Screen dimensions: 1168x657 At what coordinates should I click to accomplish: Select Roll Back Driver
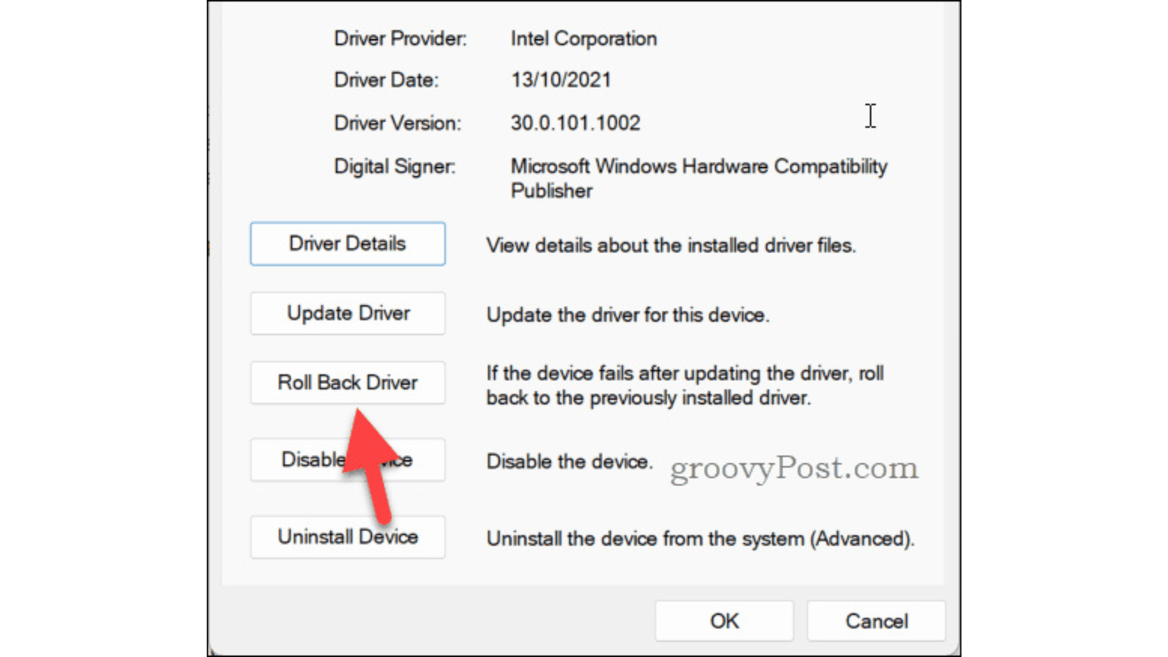(347, 383)
